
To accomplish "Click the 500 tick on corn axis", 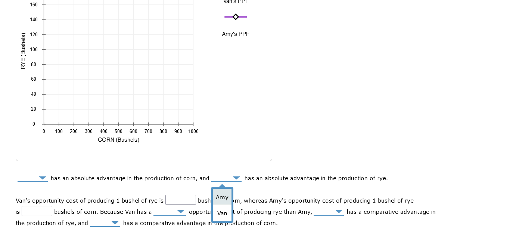I will tap(118, 131).
